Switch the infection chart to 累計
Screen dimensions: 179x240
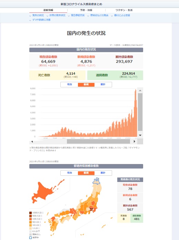coord(103,85)
